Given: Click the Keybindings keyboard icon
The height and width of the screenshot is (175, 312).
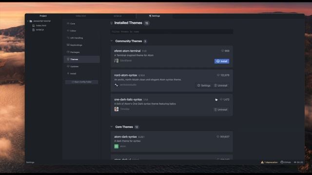Looking at the screenshot, I should pos(68,45).
